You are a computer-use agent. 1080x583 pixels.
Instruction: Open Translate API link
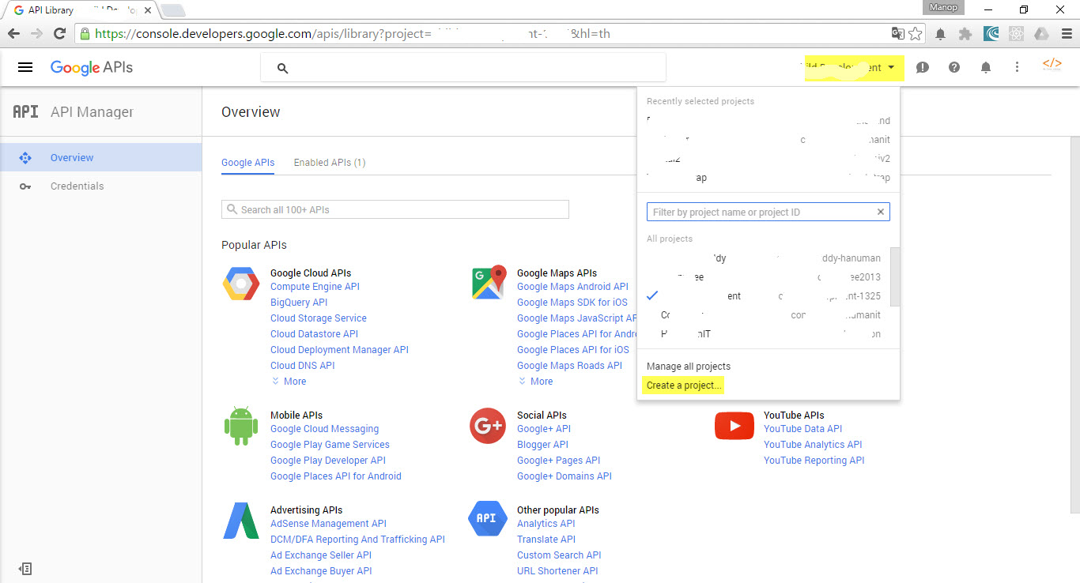point(546,540)
